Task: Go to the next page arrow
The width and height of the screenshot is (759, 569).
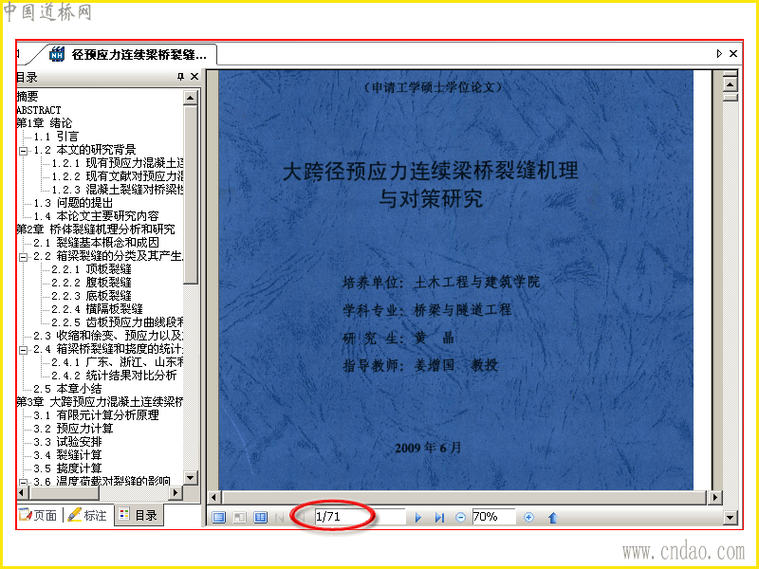Action: 418,517
